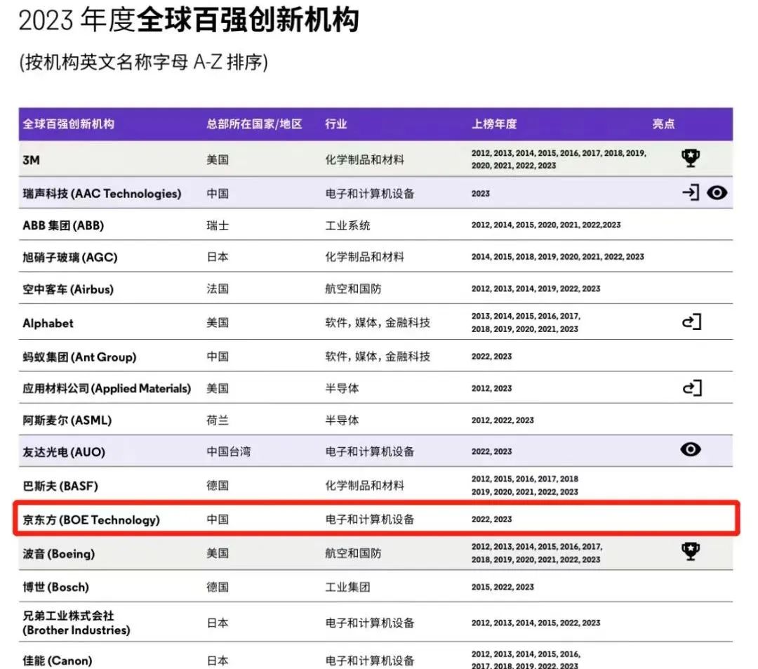
Task: Click the re-entry arrow icon in the Alphabet row
Action: (692, 322)
